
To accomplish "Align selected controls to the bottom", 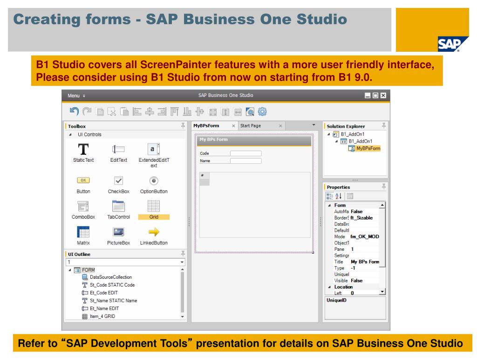I will (x=187, y=112).
